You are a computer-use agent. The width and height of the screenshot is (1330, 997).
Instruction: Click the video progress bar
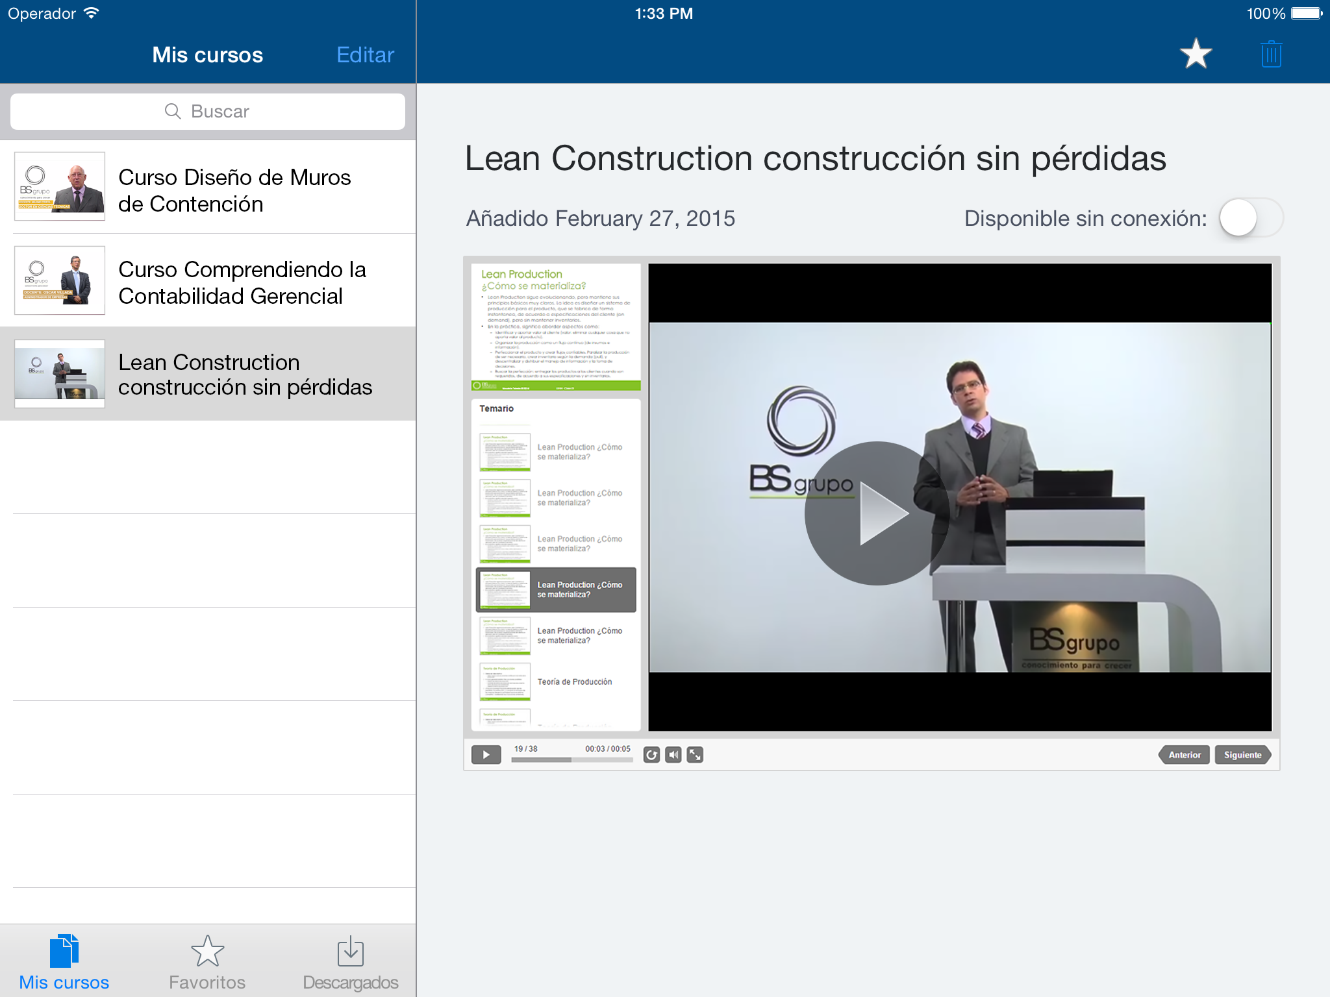coord(571,759)
